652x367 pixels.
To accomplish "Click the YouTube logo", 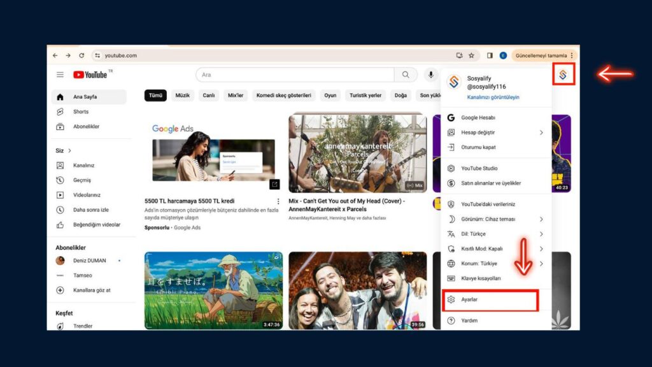I will 90,75.
